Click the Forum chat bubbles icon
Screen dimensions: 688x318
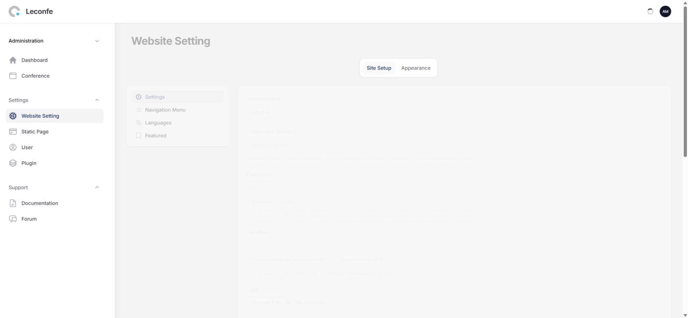pyautogui.click(x=13, y=219)
